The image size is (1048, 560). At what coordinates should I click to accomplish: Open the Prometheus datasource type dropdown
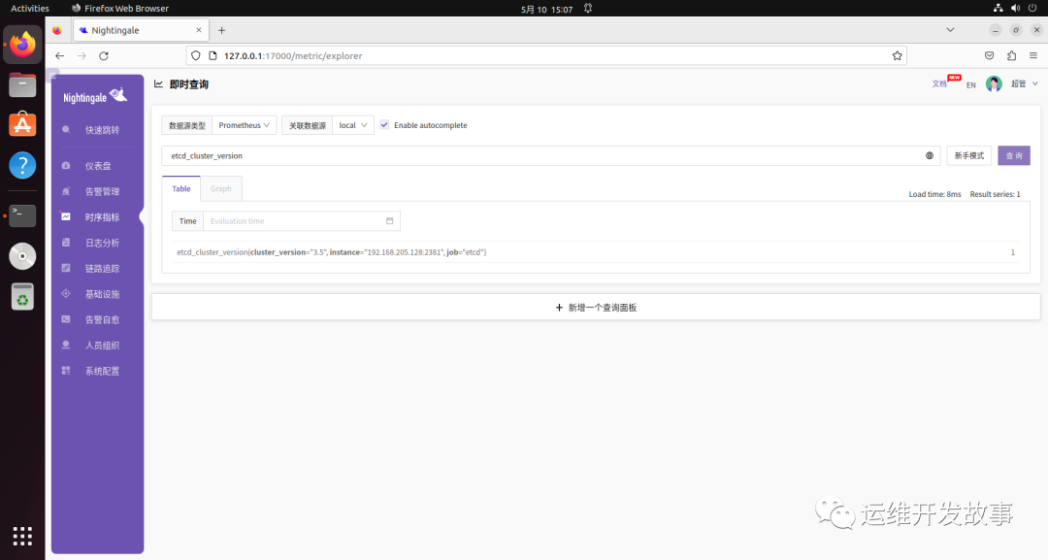pos(244,125)
